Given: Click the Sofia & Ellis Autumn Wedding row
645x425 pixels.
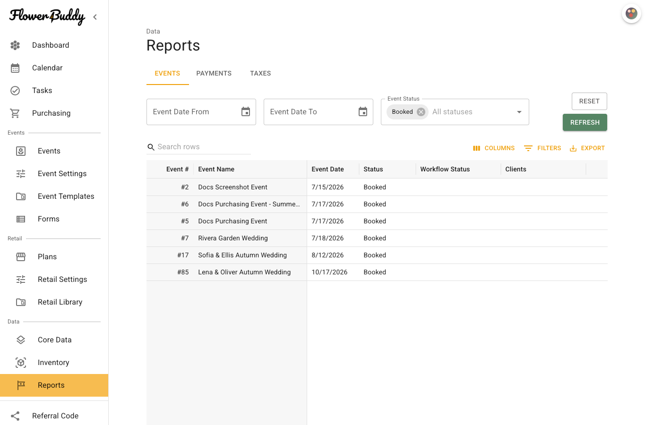Looking at the screenshot, I should pos(377,255).
